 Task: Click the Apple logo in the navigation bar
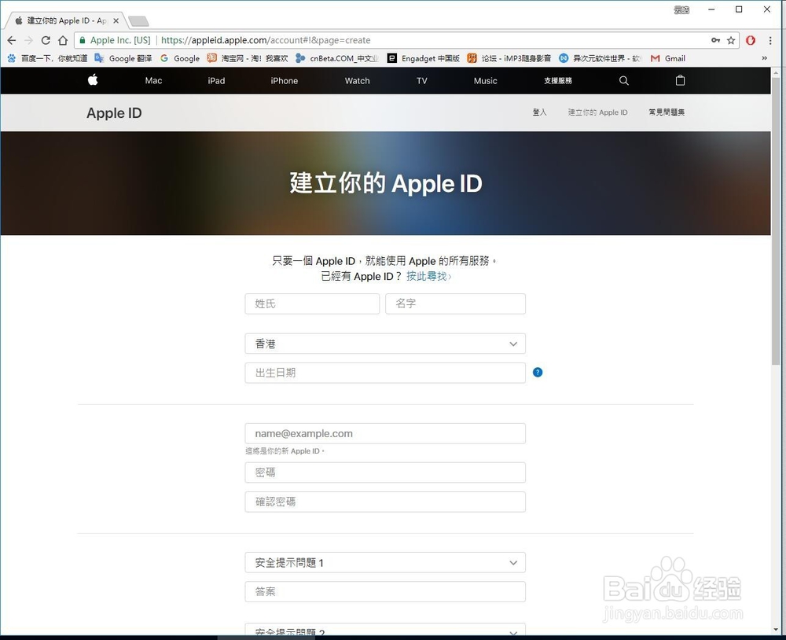click(93, 79)
